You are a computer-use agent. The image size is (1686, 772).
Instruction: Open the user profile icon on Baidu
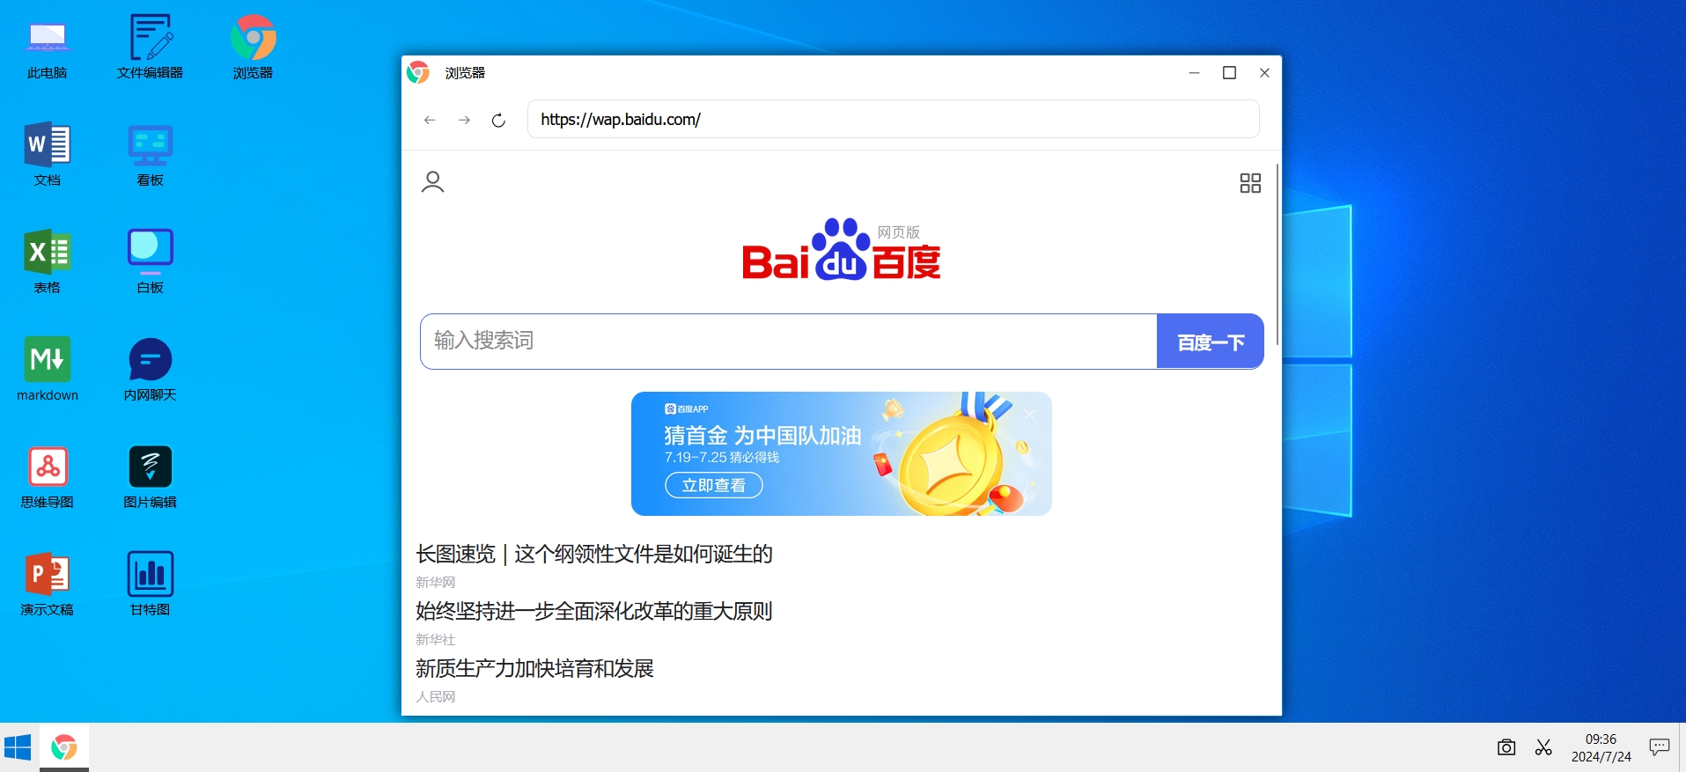click(x=432, y=182)
